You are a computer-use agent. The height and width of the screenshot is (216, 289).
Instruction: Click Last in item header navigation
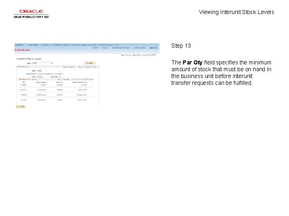click(95, 67)
